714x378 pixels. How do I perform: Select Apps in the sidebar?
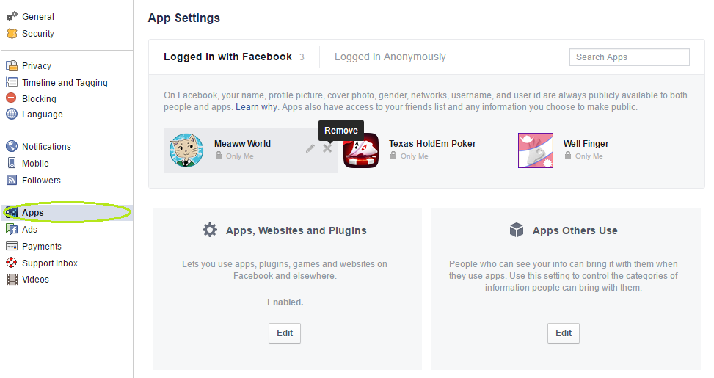point(68,212)
